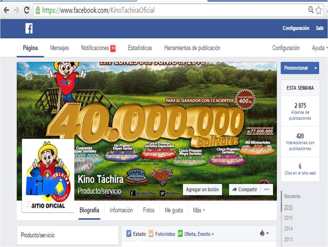Click the Compartir button
The height and width of the screenshot is (247, 328).
pyautogui.click(x=245, y=189)
